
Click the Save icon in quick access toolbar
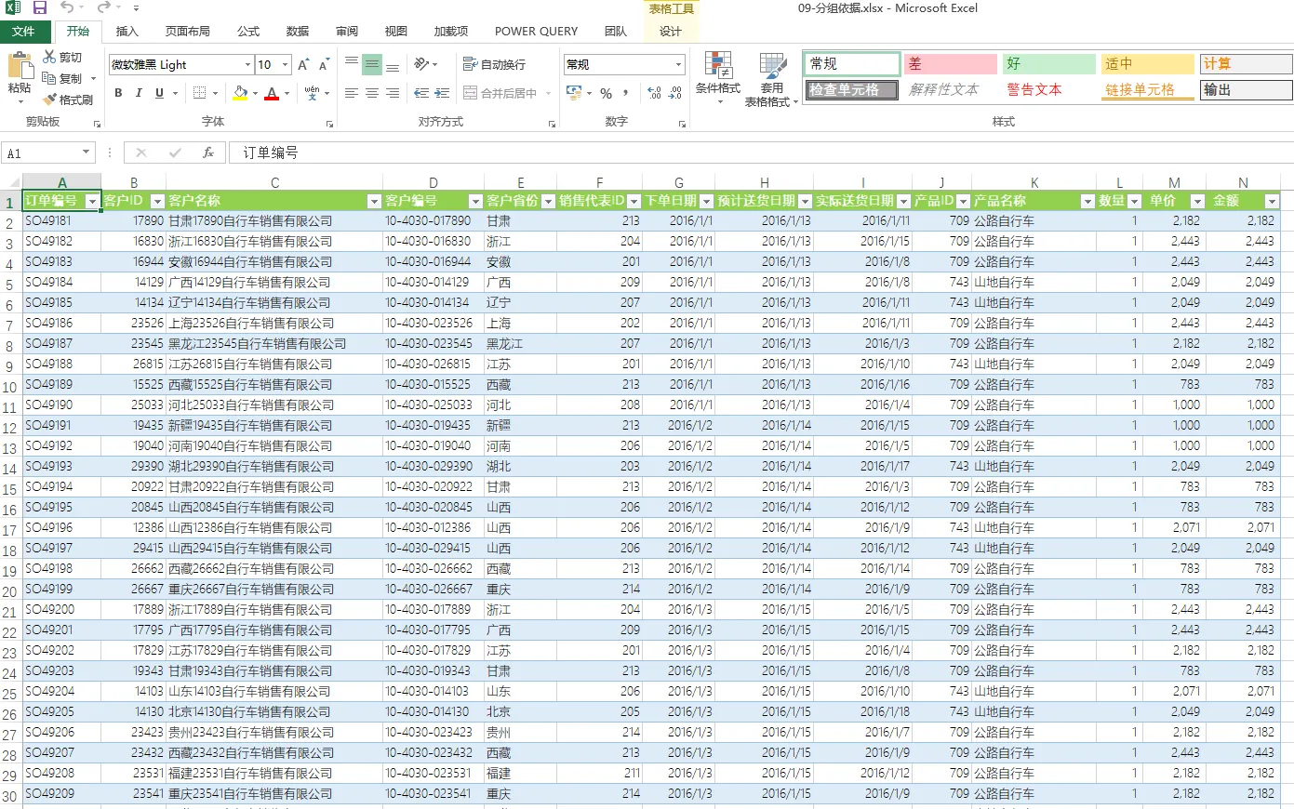click(x=40, y=7)
